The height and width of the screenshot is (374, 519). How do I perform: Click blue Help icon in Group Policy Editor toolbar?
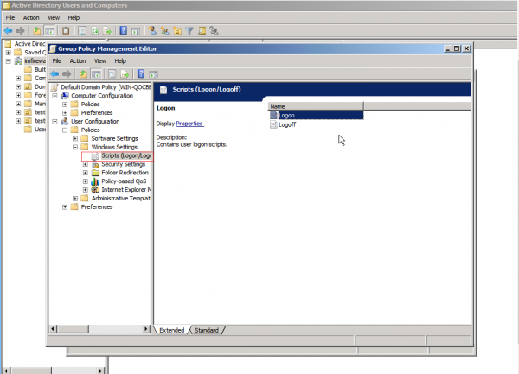[141, 73]
